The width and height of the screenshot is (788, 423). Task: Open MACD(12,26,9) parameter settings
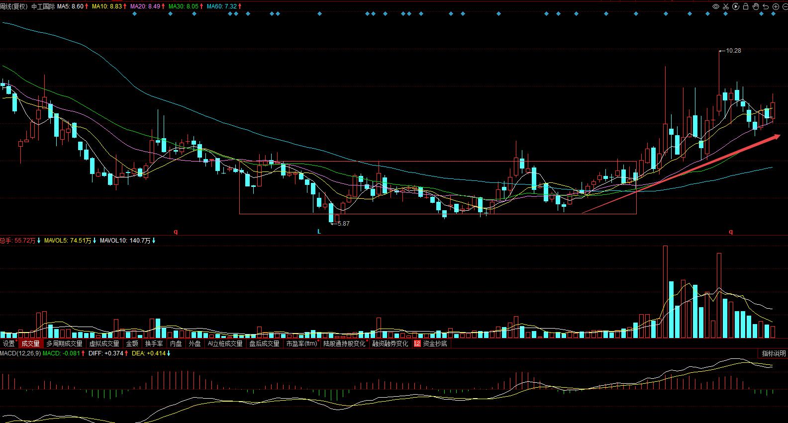point(20,353)
